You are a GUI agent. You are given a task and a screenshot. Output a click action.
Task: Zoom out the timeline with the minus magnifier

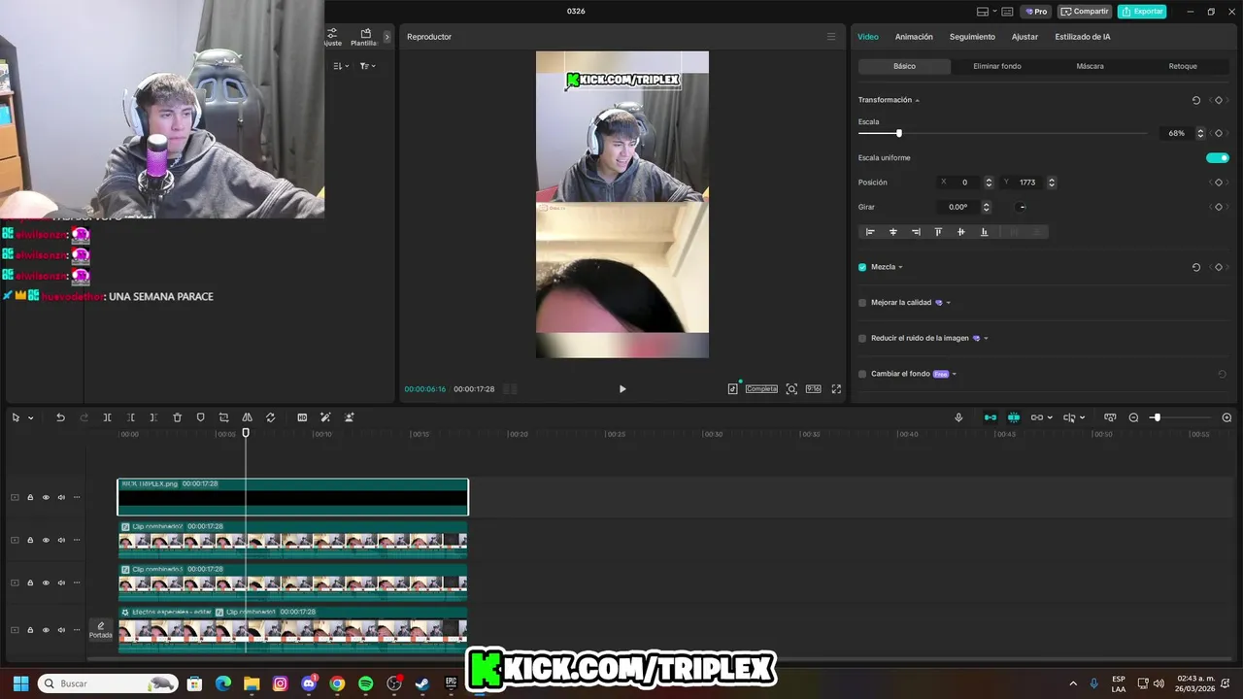[x=1133, y=417]
